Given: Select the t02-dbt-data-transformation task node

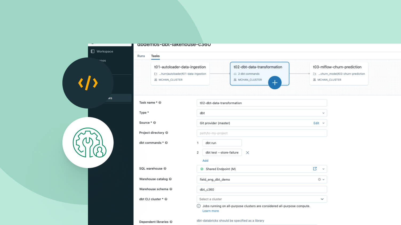Looking at the screenshot, I should point(259,73).
